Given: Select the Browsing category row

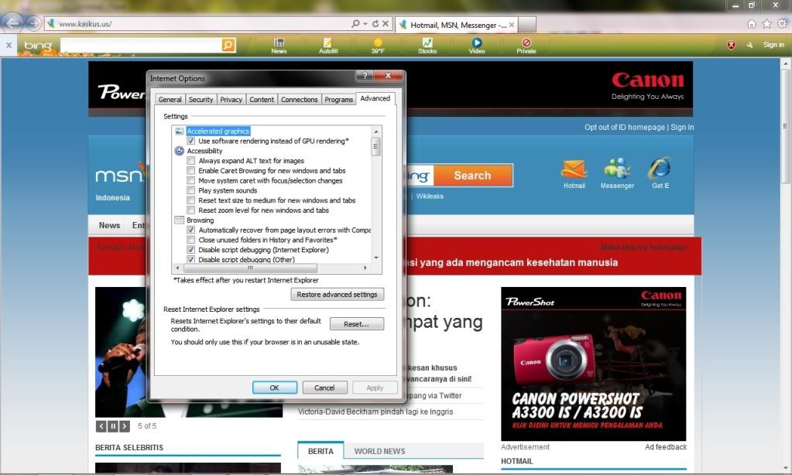Looking at the screenshot, I should 200,220.
